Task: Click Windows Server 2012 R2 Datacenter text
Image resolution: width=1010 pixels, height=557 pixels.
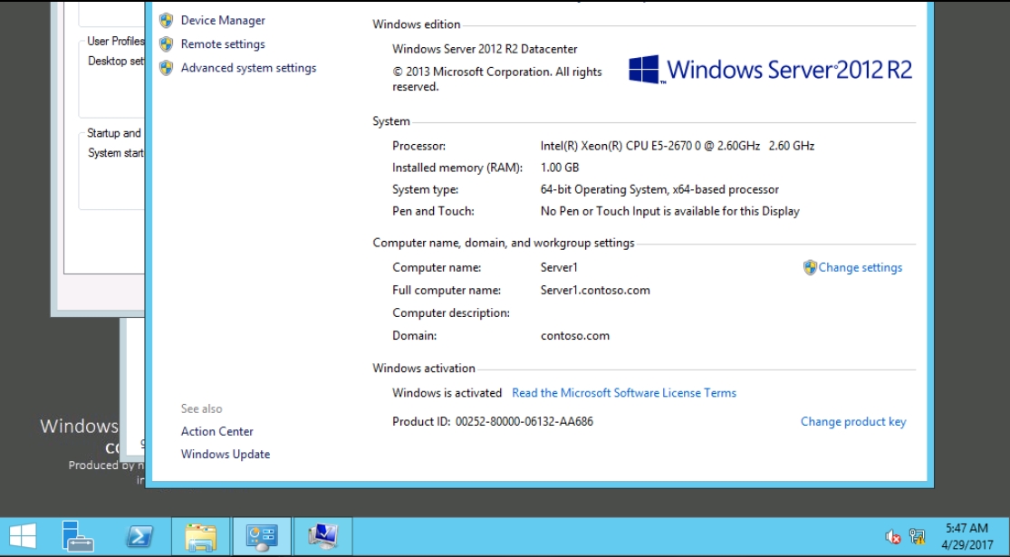Action: click(485, 49)
